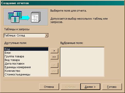Click the disabled < Назад button
Screen dimensions: 125x93
tap(71, 87)
